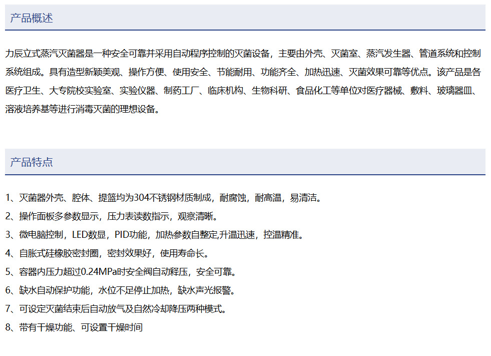Select feature 1 about 304不锈钢材质
Viewport: 491px width, 356px height.
point(164,198)
